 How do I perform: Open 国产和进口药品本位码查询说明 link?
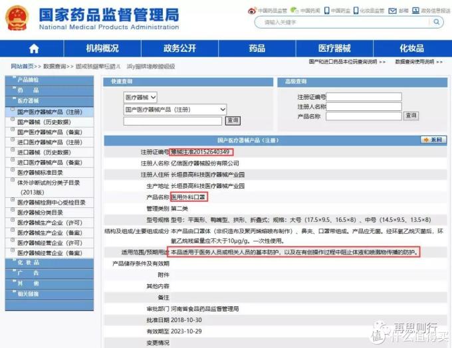(343, 62)
